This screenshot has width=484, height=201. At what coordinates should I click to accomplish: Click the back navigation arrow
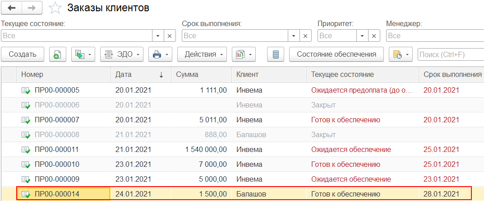[x=12, y=8]
